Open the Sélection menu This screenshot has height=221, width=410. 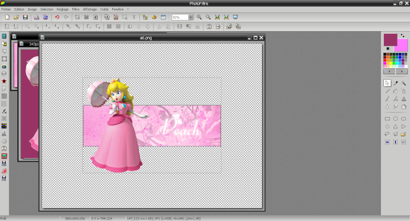click(47, 9)
